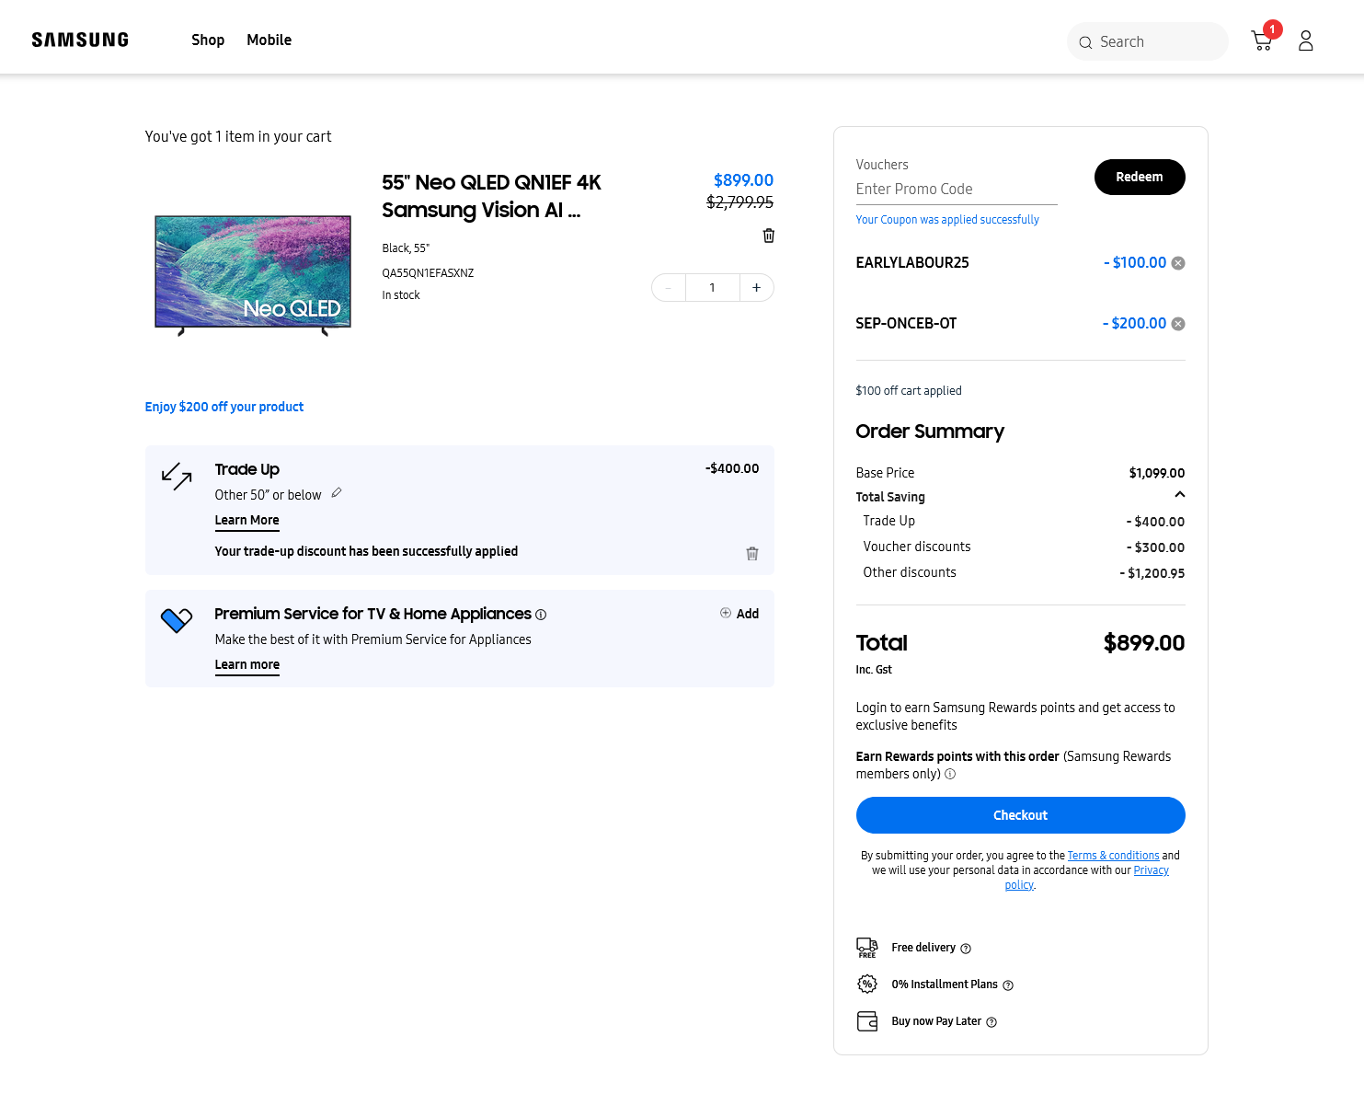Remove the SEP-ONCEB-OT voucher
Viewport: 1364px width, 1117px height.
[x=1178, y=324]
